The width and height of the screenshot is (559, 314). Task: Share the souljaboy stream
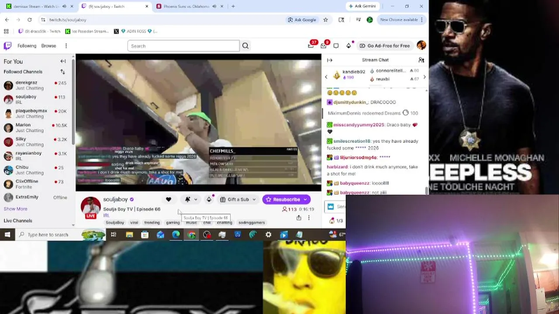coord(299,218)
